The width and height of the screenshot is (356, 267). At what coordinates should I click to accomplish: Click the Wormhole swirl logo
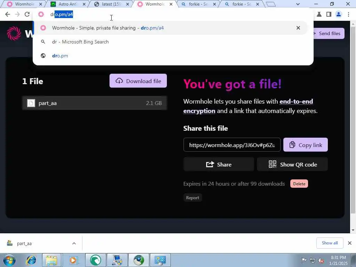pyautogui.click(x=14, y=33)
